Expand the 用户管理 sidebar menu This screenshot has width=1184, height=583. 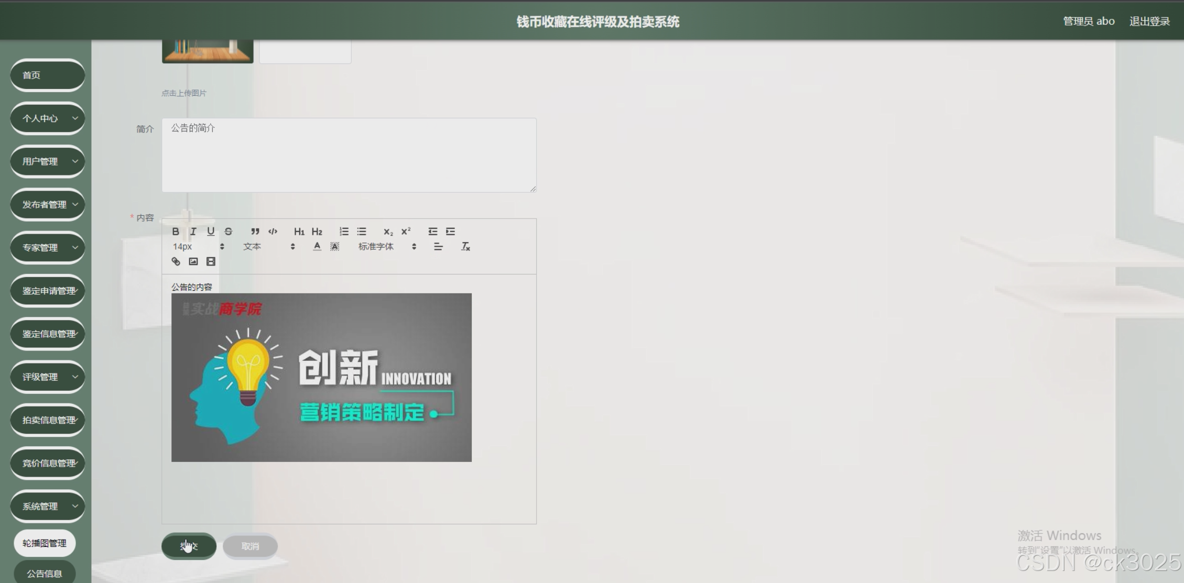[x=47, y=161]
